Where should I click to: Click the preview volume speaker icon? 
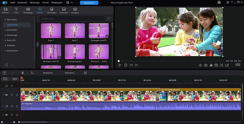click(x=200, y=65)
